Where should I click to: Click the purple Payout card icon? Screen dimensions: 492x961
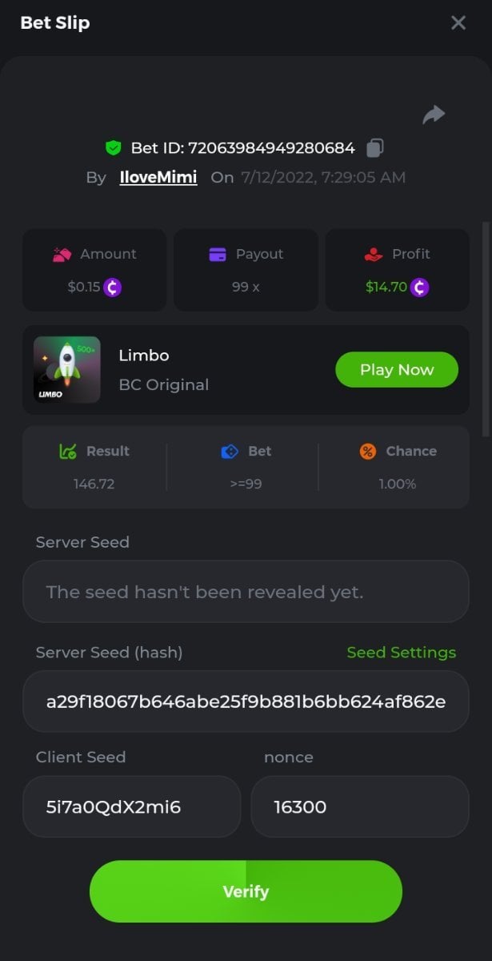click(217, 255)
